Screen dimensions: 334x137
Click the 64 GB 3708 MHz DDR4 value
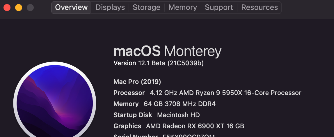[180, 104]
